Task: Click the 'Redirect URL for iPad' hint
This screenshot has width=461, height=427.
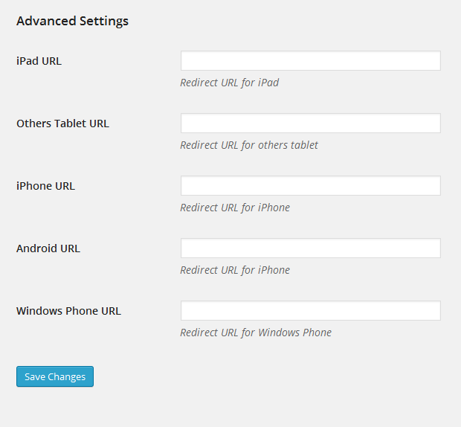Action: 230,83
